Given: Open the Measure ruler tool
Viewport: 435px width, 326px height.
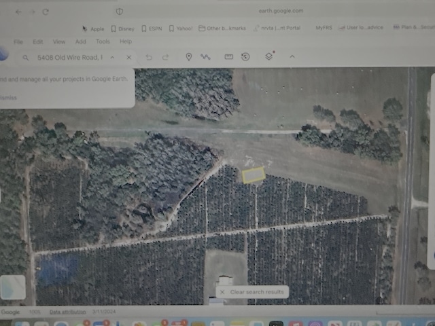Looking at the screenshot, I should click(x=229, y=57).
